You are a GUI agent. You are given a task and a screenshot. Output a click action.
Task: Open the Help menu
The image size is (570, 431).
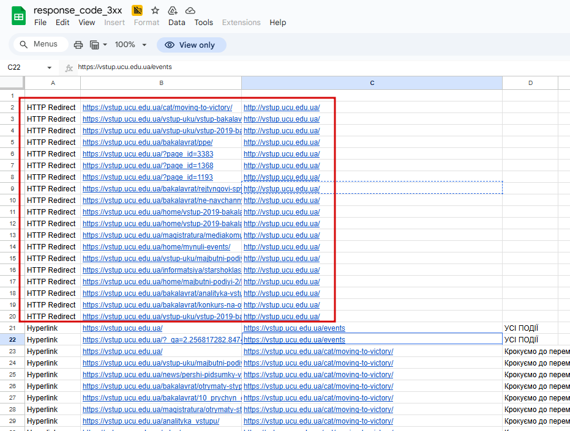coord(278,23)
